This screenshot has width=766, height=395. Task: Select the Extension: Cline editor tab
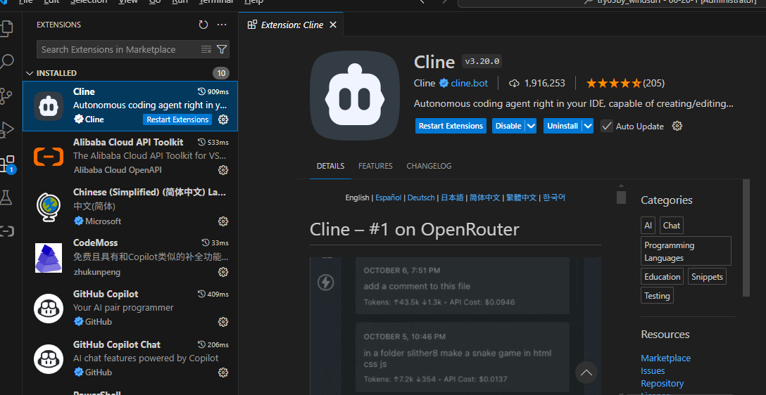point(291,25)
